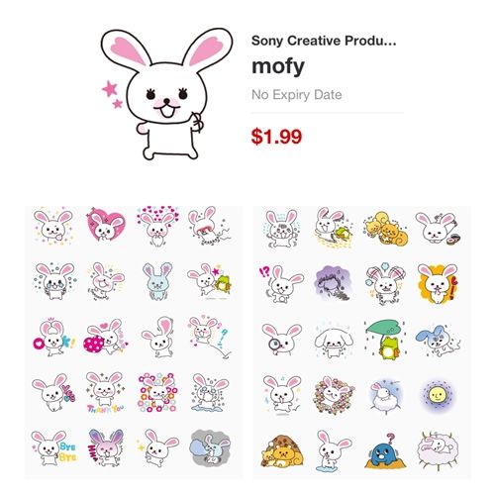Choose the orange squirrels sticker
The height and width of the screenshot is (495, 495).
tap(386, 228)
